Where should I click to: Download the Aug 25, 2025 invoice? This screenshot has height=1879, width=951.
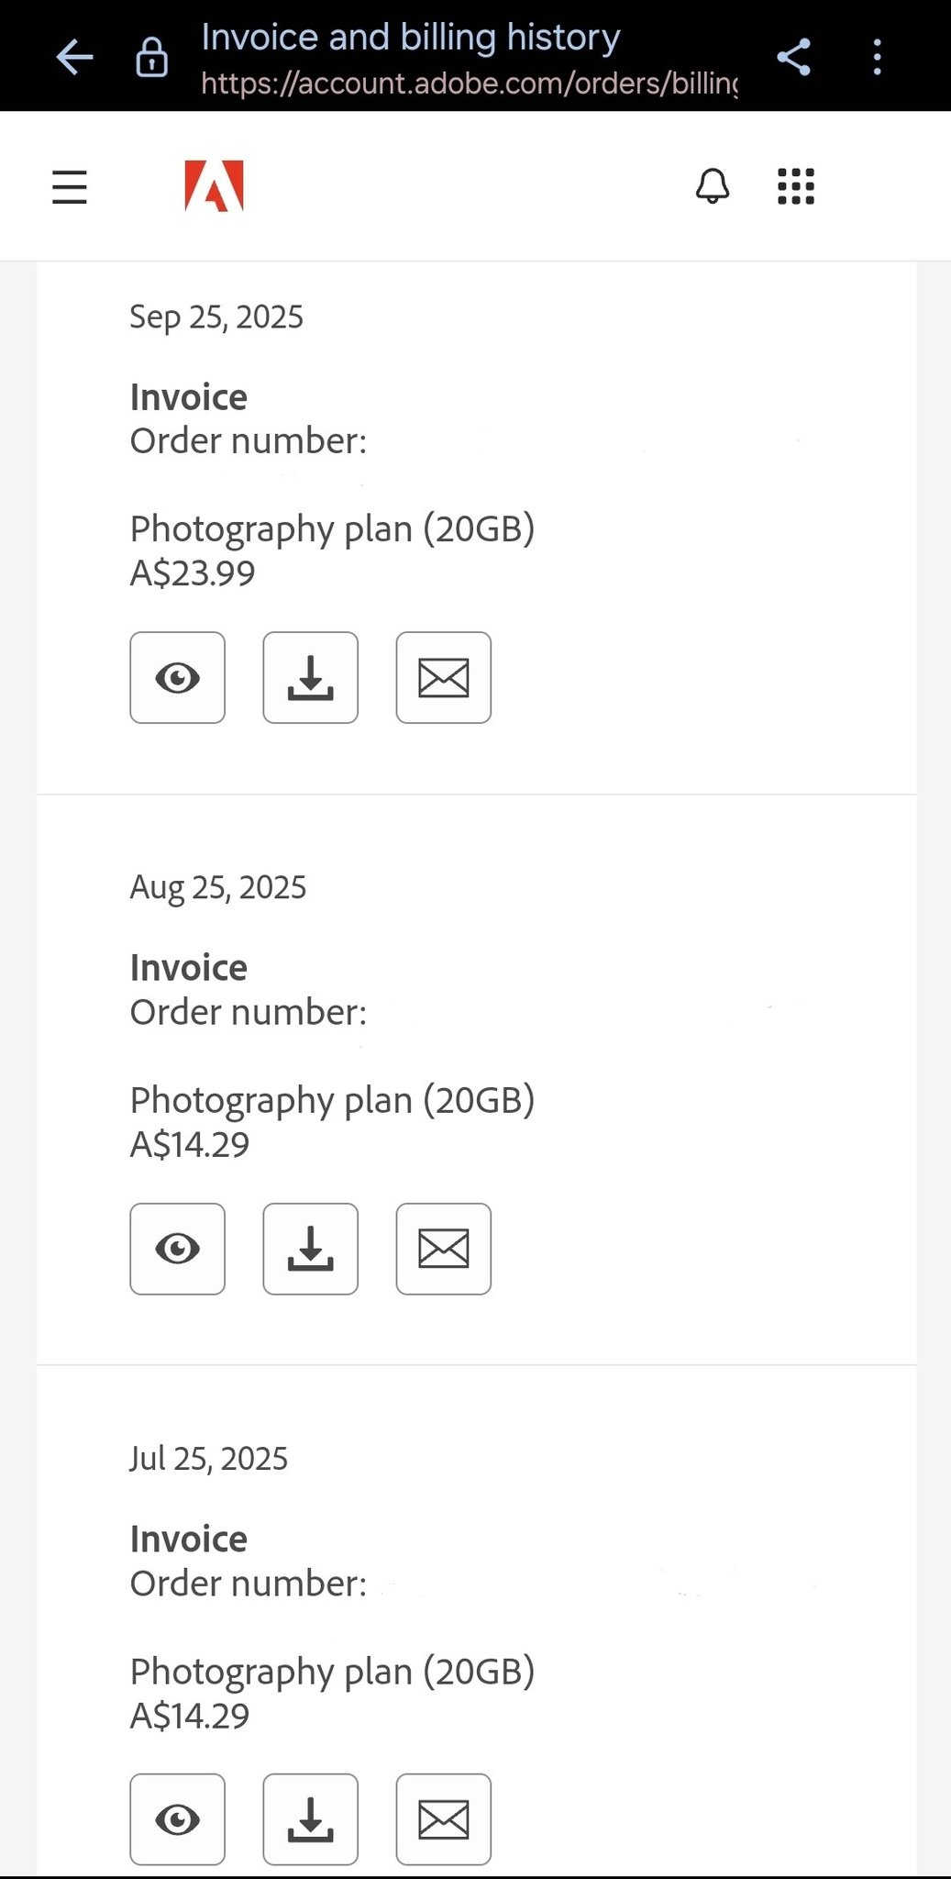(311, 1249)
